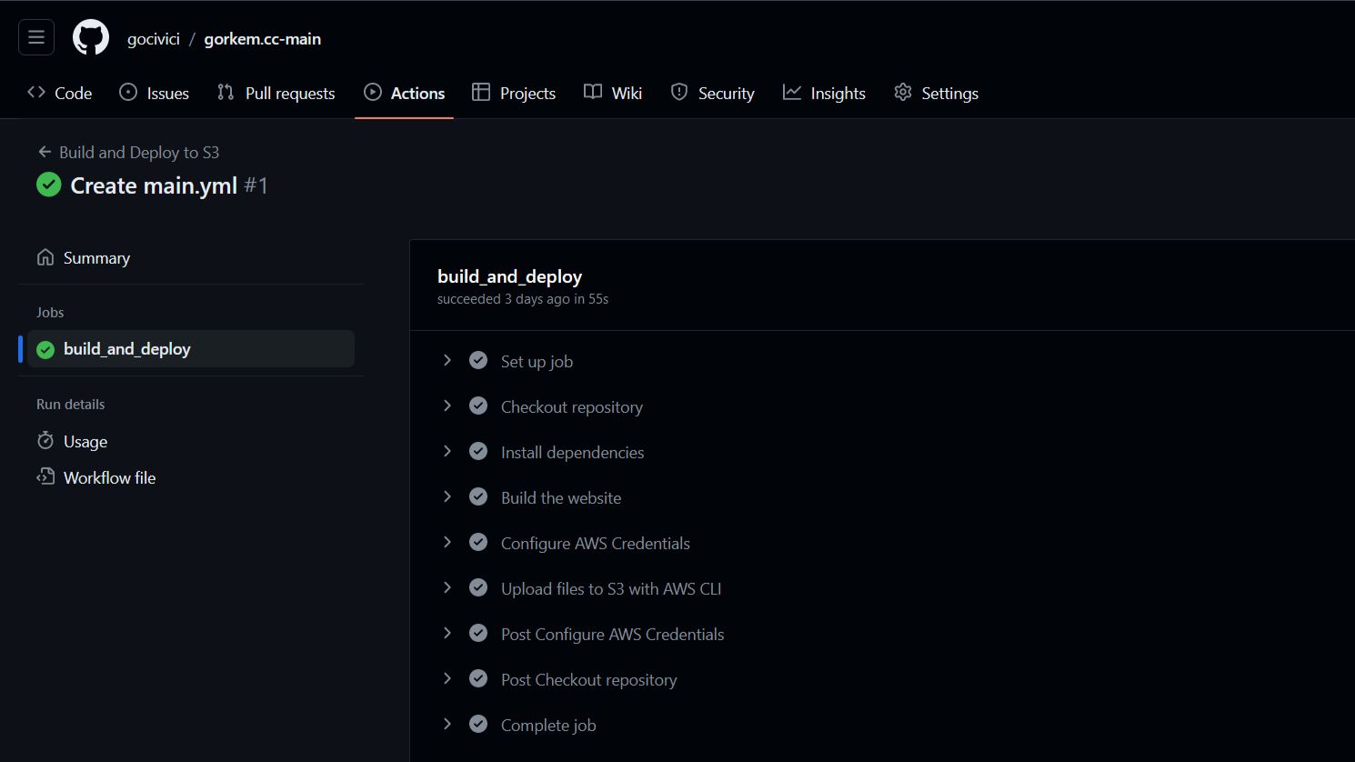Click the Summary home icon

(45, 257)
